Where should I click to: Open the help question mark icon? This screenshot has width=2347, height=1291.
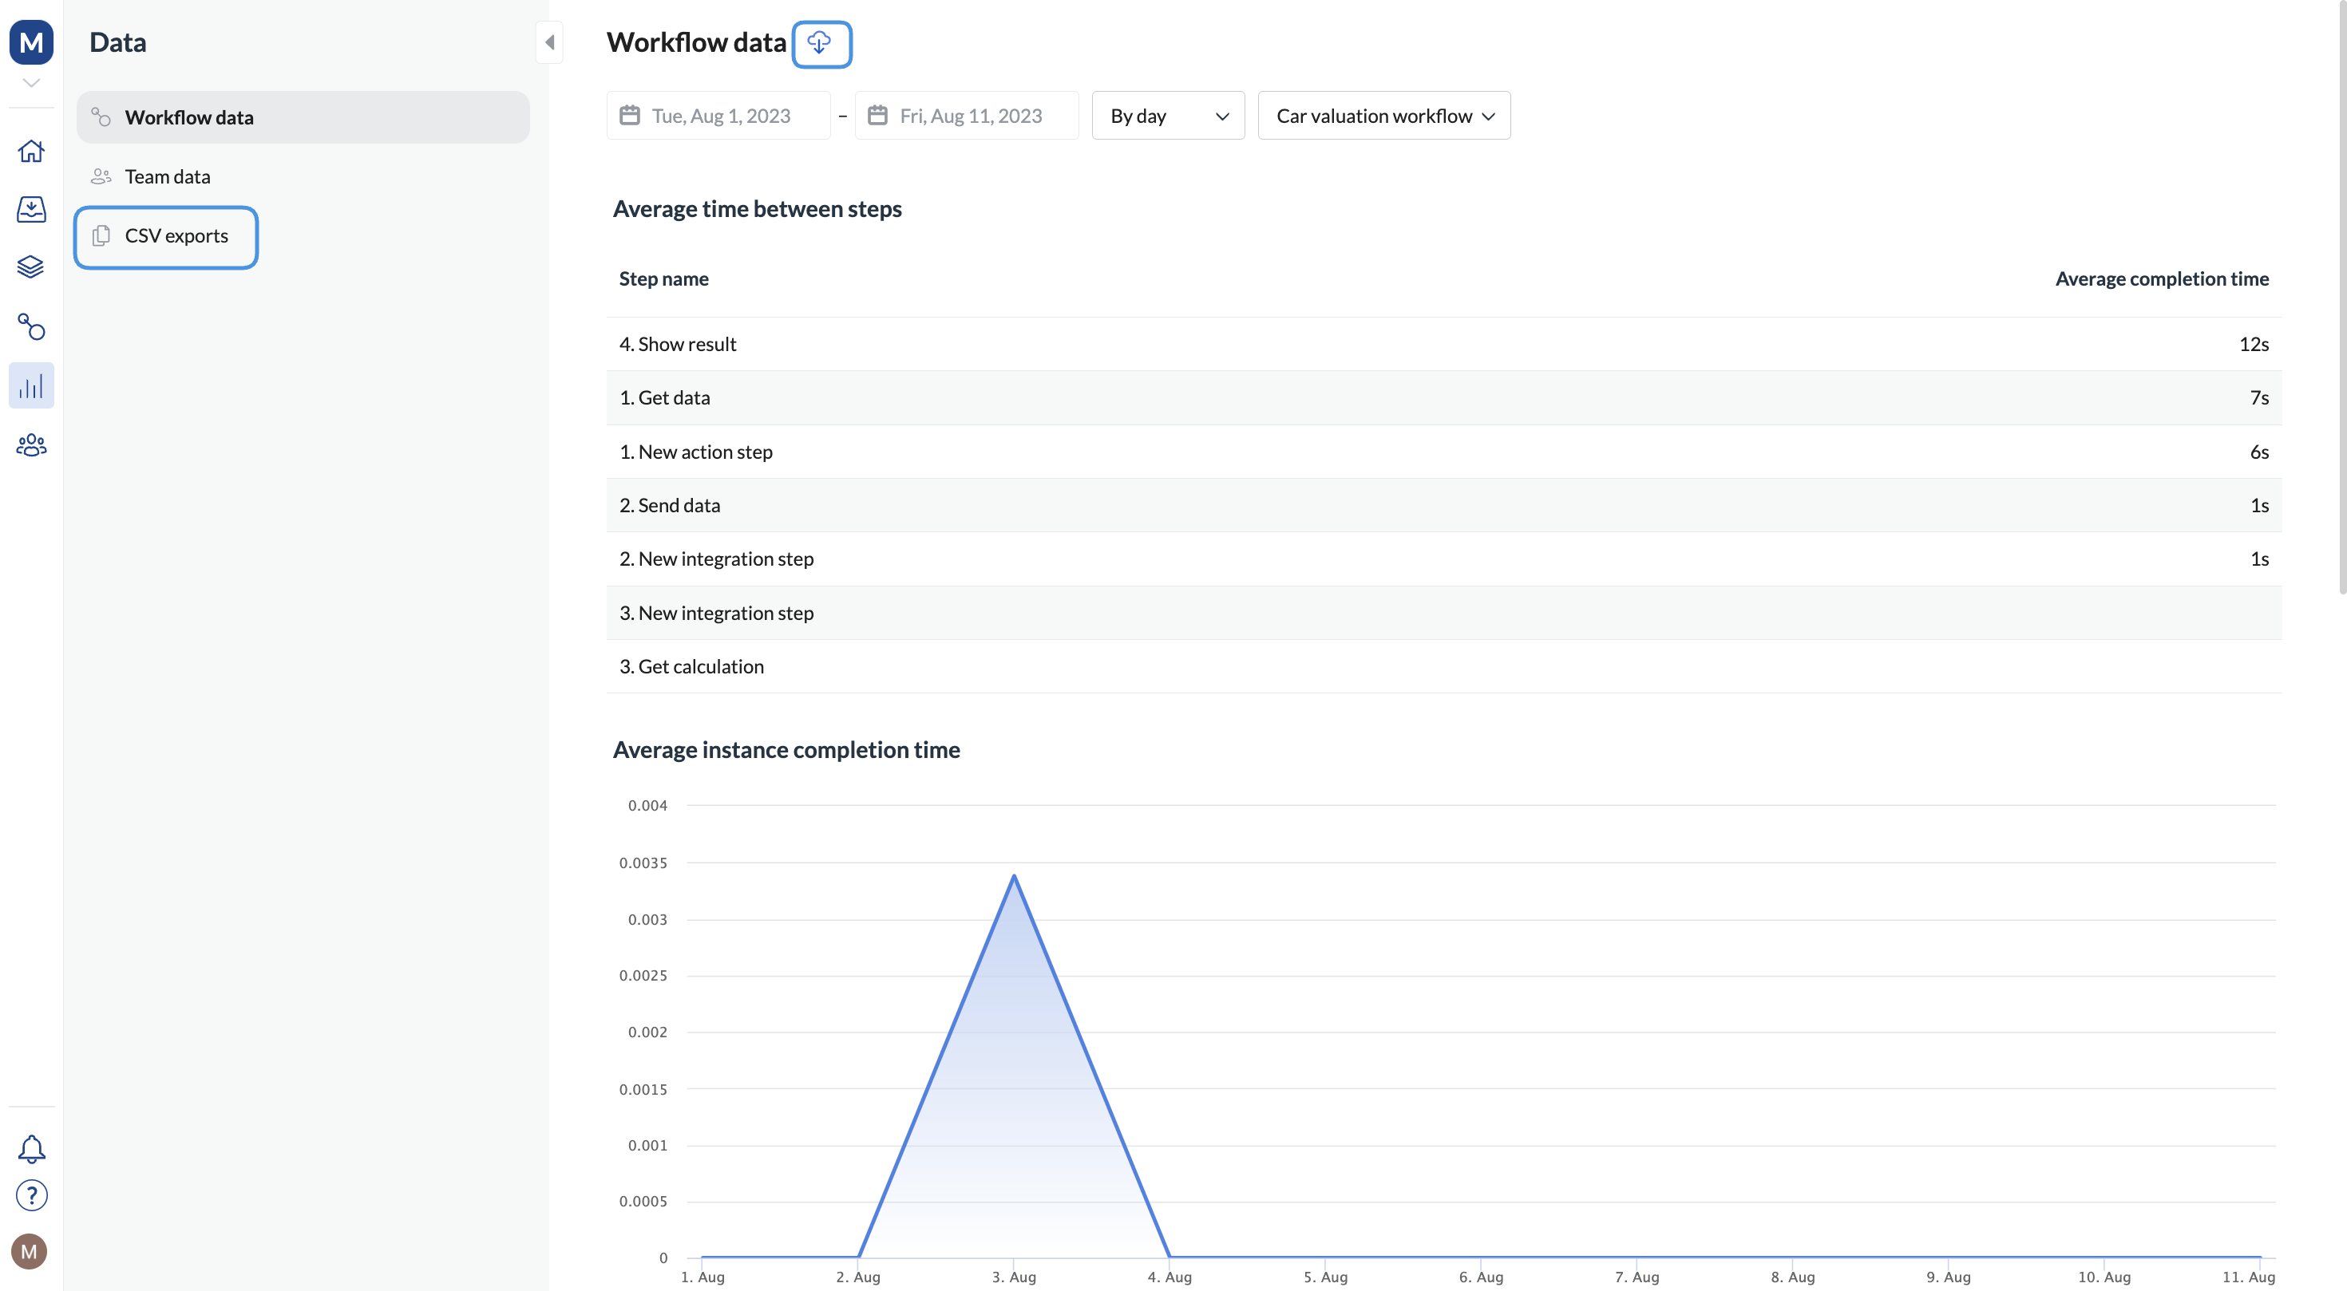tap(31, 1195)
